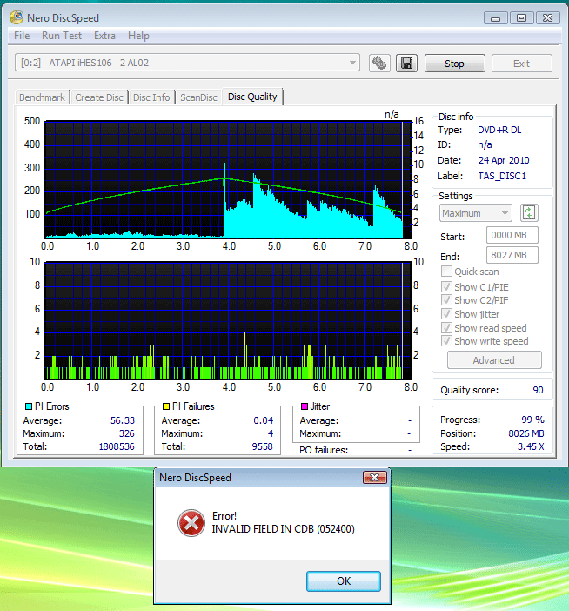The image size is (569, 611).
Task: Click the magenta Jitter color swatch
Action: 305,406
